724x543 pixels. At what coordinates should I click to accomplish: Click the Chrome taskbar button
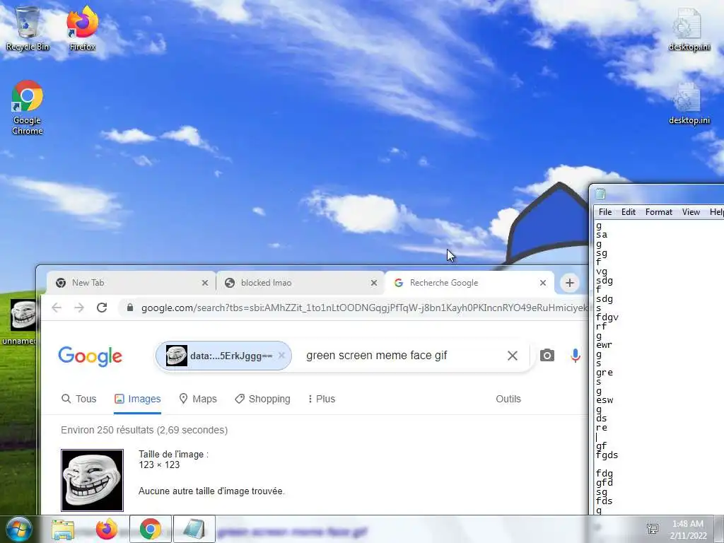tap(150, 529)
